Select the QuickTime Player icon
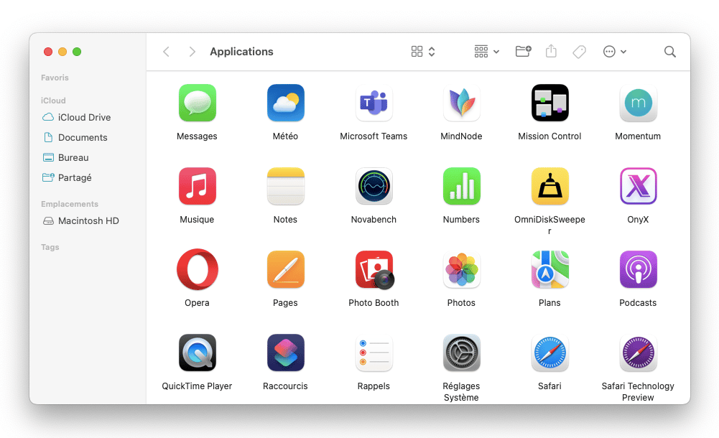 [x=197, y=353]
